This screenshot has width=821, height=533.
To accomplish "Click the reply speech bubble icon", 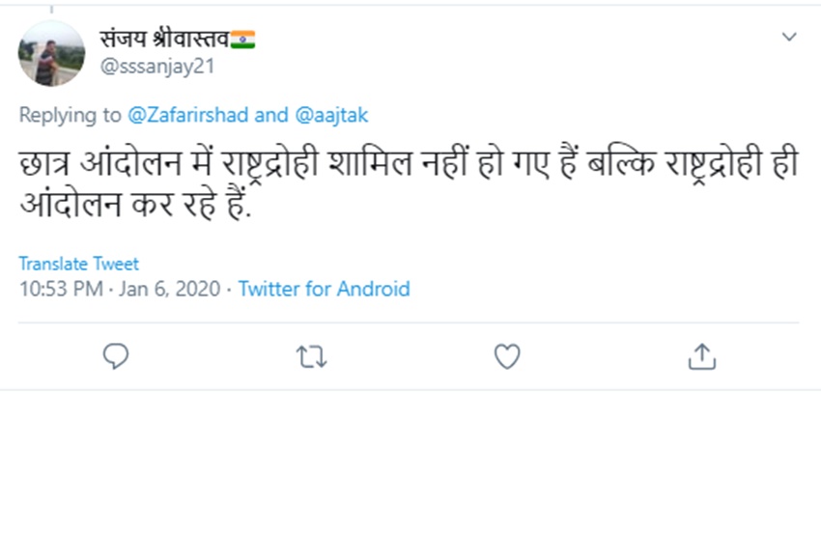I will (x=116, y=357).
